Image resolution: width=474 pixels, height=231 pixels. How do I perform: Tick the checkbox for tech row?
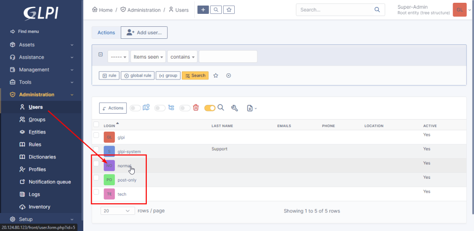[x=96, y=192]
